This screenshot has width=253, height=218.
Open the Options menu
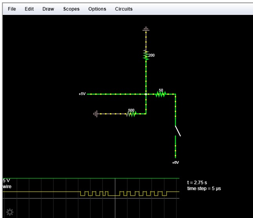click(97, 9)
